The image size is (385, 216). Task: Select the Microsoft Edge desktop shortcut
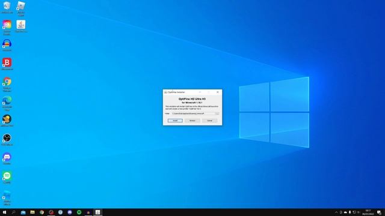[7, 103]
